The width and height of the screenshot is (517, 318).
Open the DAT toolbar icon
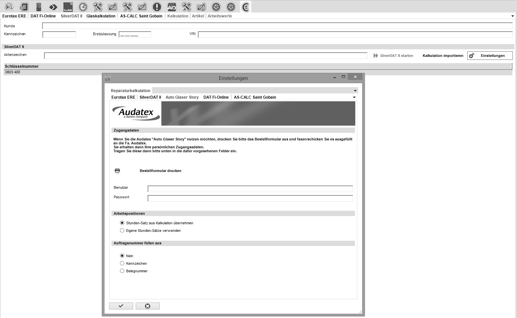coord(39,7)
